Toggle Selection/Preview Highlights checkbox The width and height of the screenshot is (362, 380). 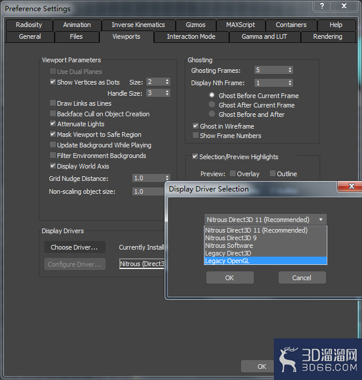point(195,156)
